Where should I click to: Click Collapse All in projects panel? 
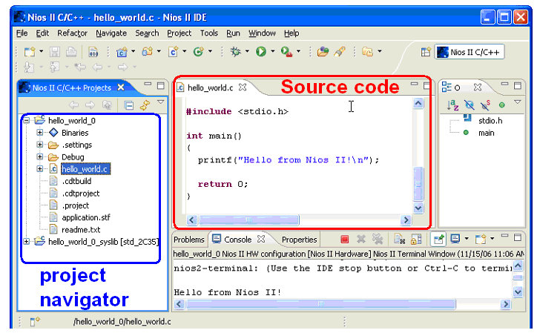[x=129, y=105]
